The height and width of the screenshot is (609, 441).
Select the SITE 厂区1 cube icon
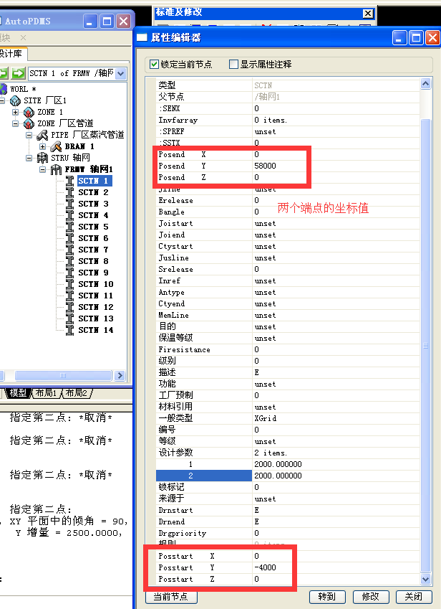[x=16, y=100]
